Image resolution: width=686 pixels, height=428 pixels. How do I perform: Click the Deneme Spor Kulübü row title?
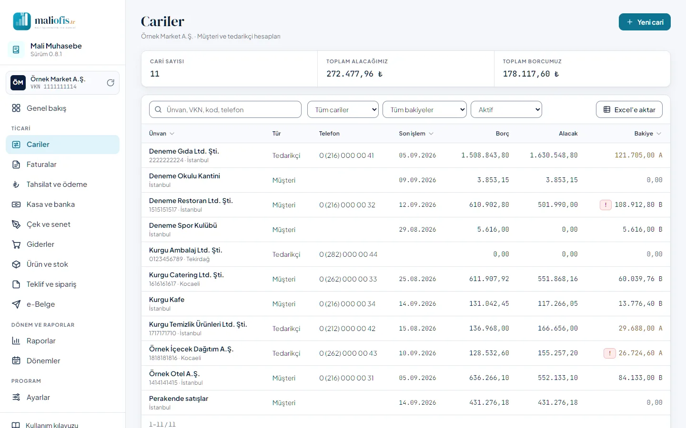coord(183,225)
